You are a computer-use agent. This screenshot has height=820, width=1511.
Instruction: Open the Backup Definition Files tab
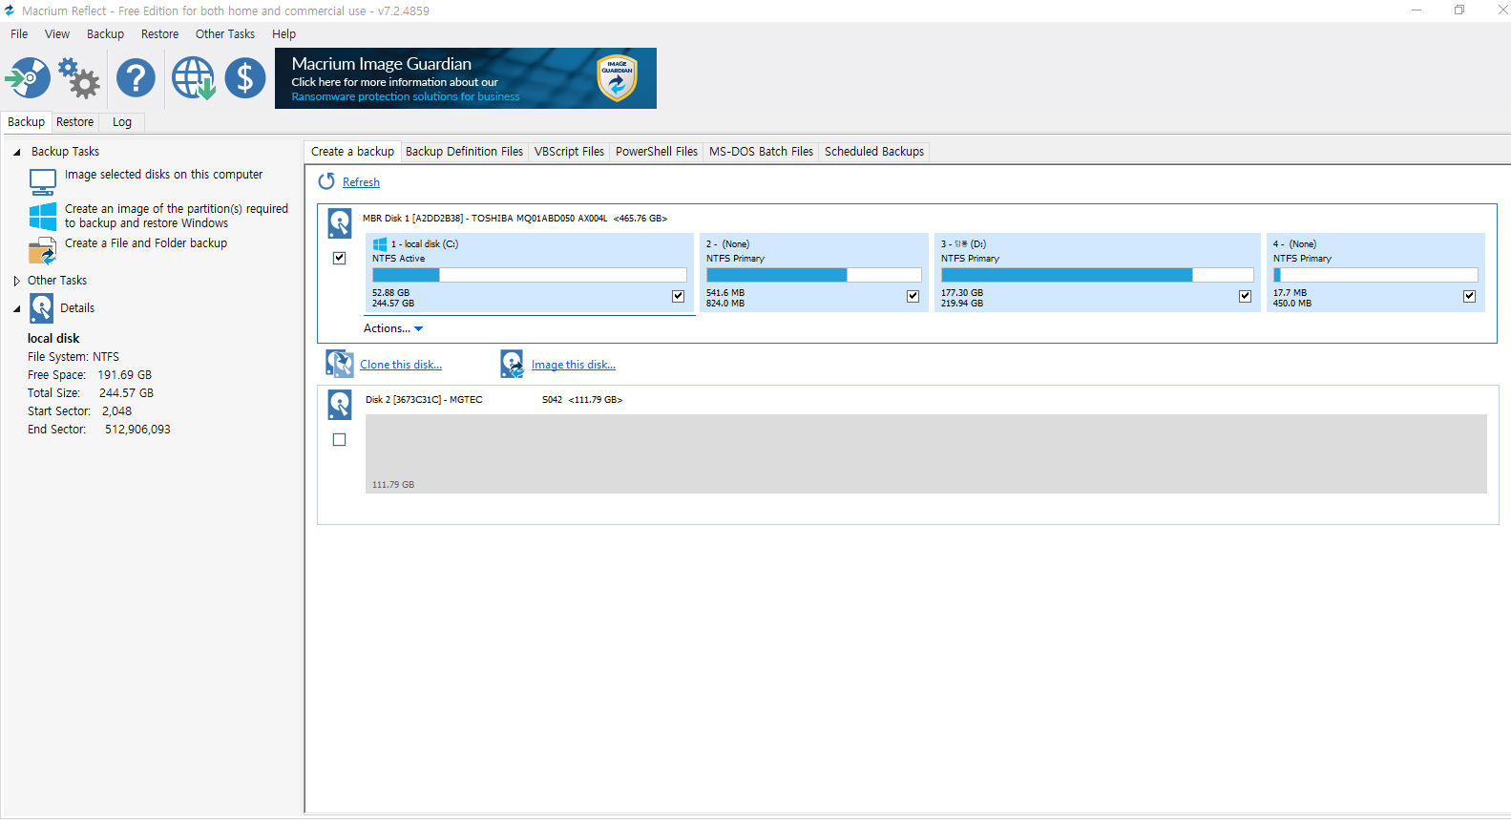point(464,152)
